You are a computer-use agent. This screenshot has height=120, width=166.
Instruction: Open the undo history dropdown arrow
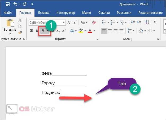[19, 4]
